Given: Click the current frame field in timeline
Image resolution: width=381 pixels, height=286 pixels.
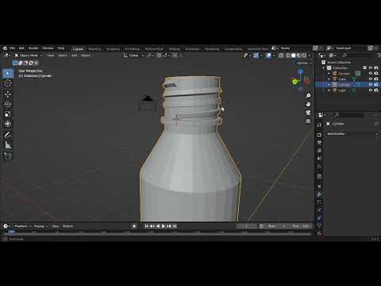Looking at the screenshot, I should click(247, 226).
